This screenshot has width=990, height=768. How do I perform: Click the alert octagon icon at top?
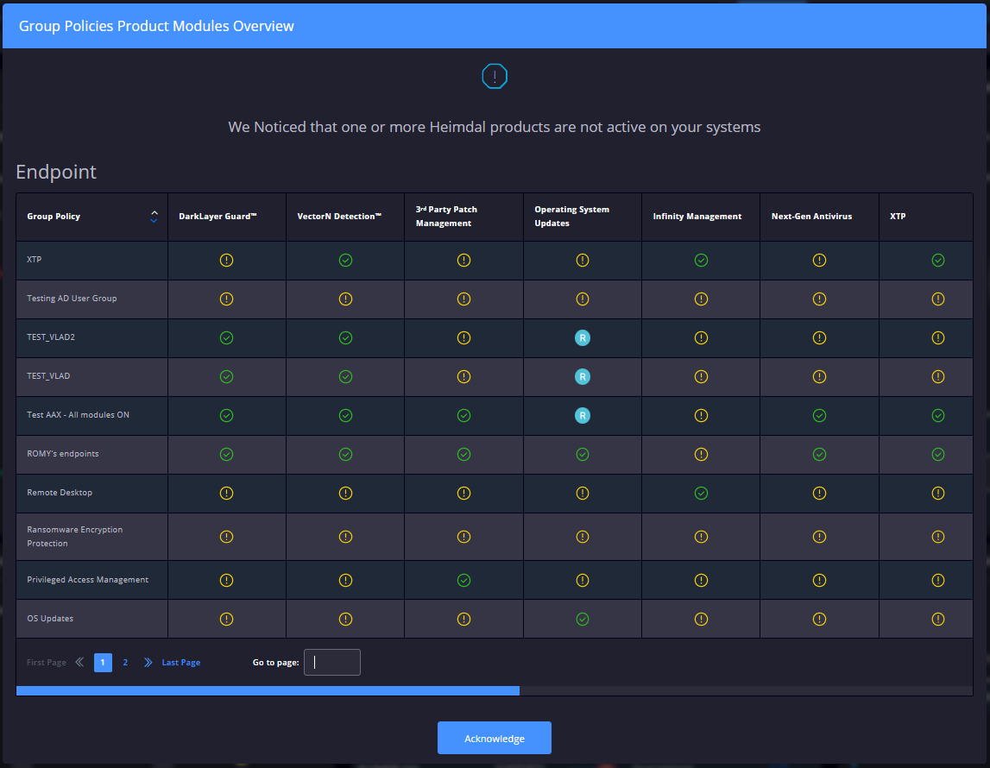(x=495, y=76)
